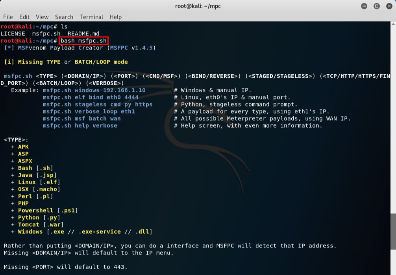The width and height of the screenshot is (396, 275).
Task: Click the 'Powershell [.ps1]' type entry
Action: 48,210
